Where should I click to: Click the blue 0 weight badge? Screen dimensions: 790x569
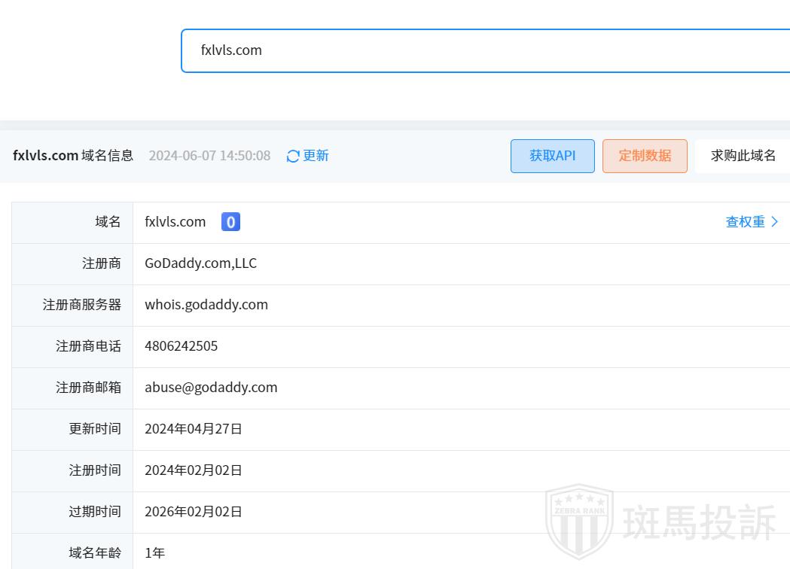click(x=230, y=222)
